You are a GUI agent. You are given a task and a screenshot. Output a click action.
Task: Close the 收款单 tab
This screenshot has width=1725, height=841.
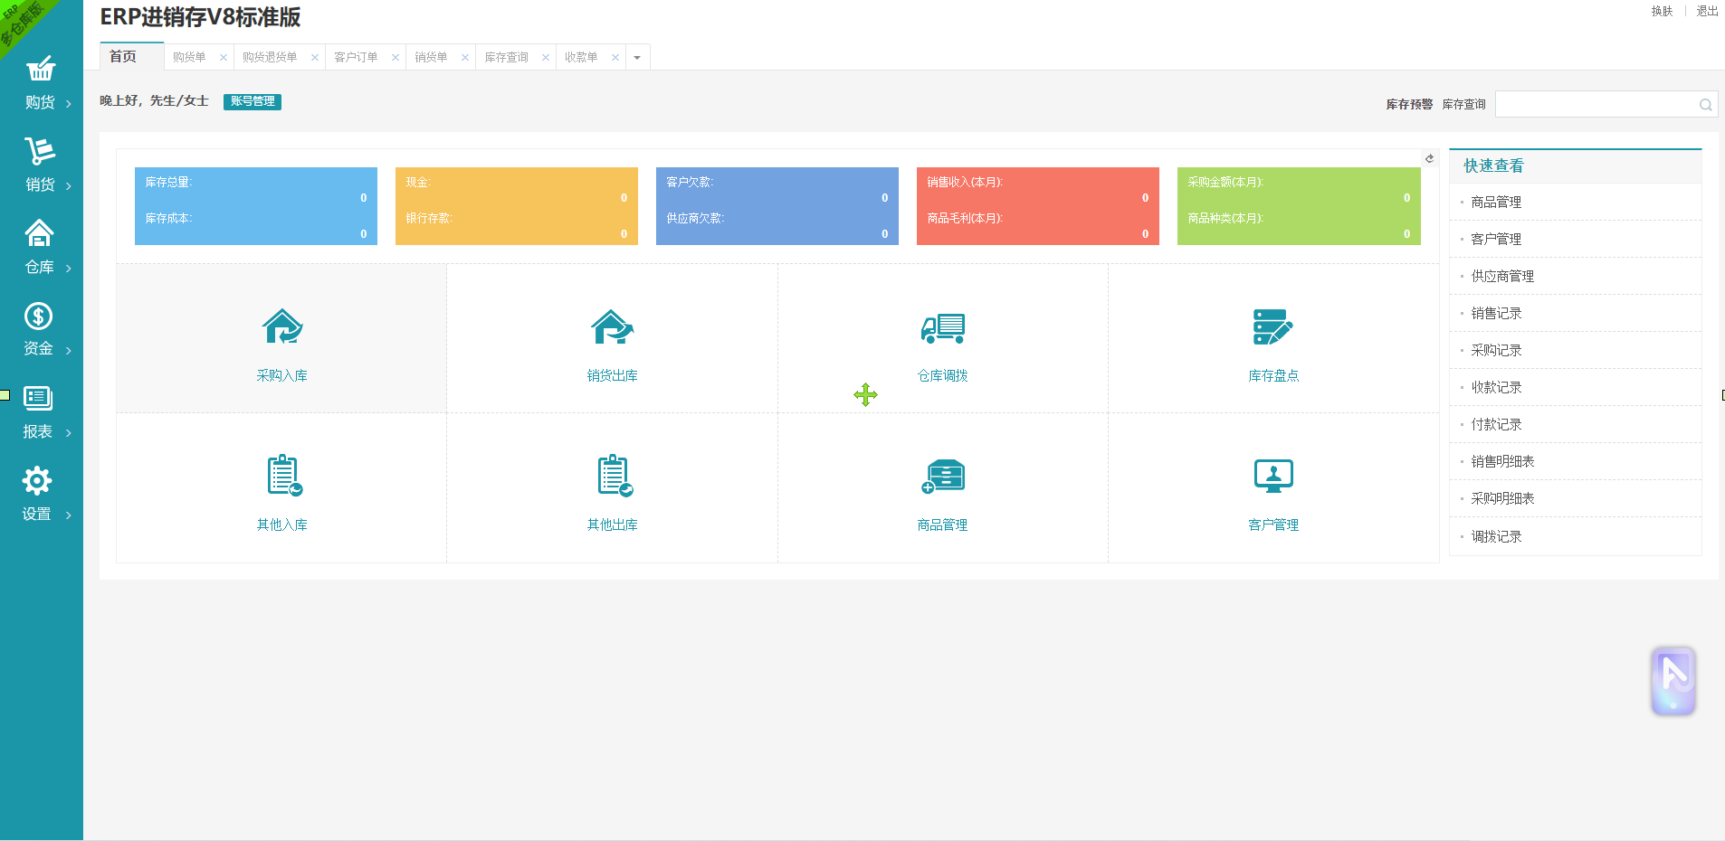615,57
